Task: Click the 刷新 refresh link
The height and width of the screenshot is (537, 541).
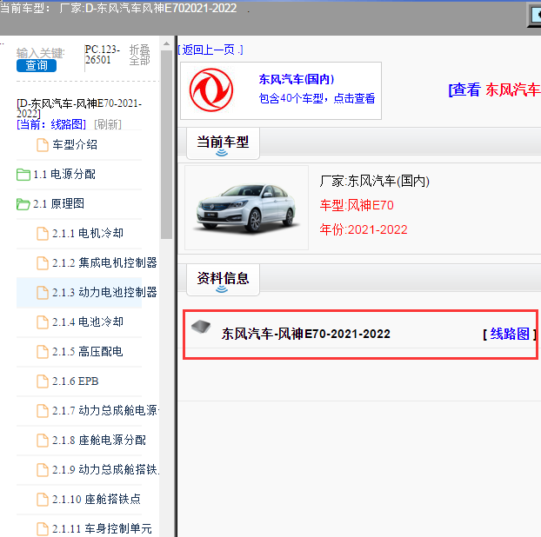Action: point(108,124)
